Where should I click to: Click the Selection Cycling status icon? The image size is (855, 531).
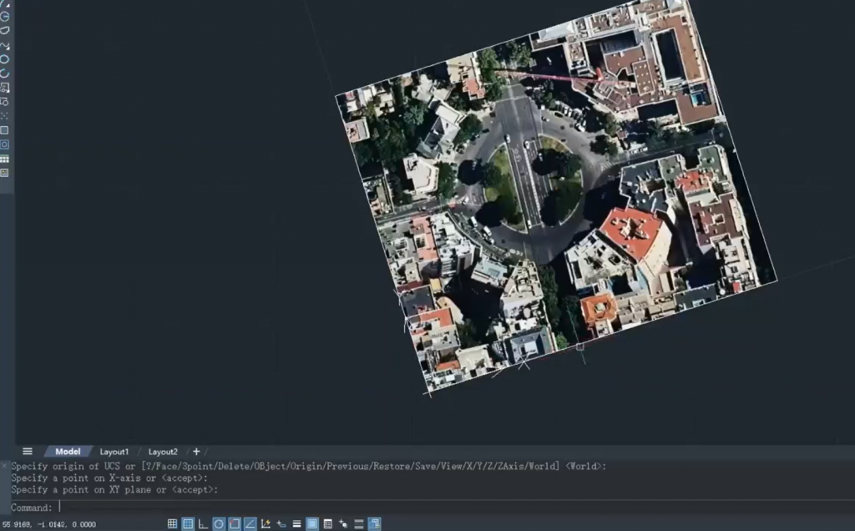343,524
